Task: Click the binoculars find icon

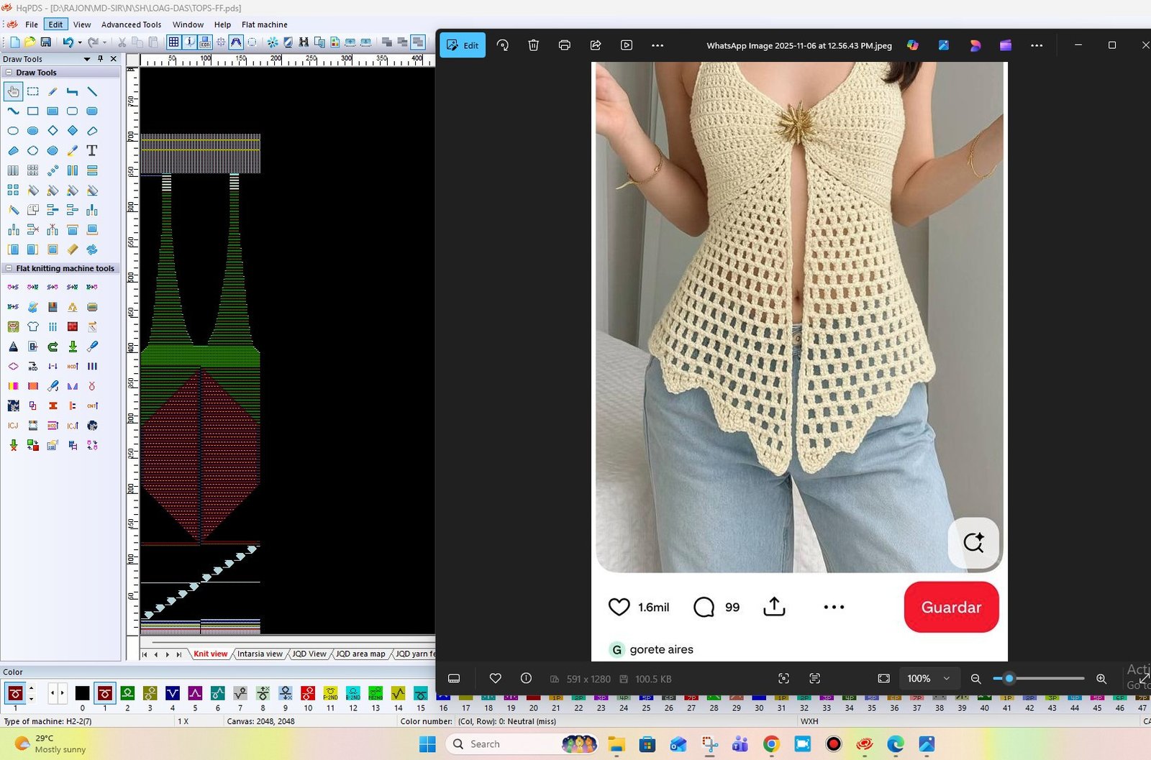Action: 304,42
